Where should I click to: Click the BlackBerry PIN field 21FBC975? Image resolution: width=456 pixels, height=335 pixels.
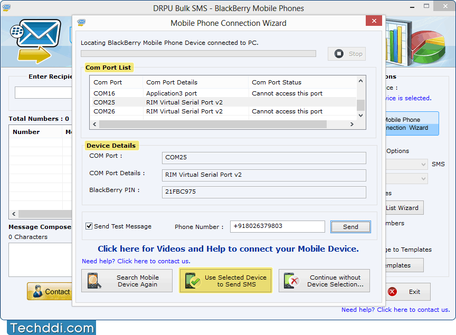[264, 192]
